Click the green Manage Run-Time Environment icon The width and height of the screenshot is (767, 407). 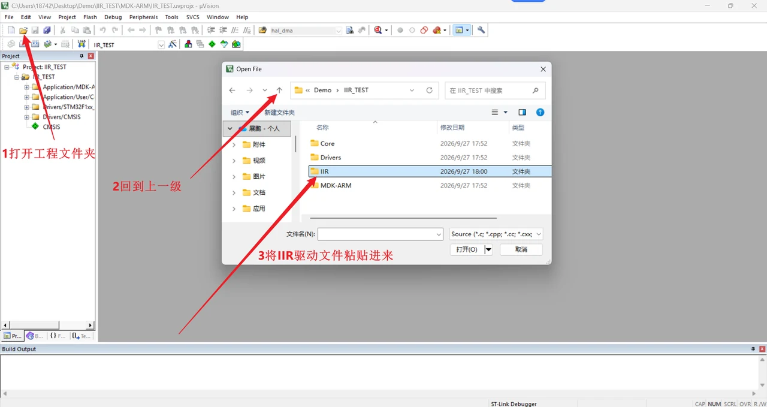pos(212,44)
